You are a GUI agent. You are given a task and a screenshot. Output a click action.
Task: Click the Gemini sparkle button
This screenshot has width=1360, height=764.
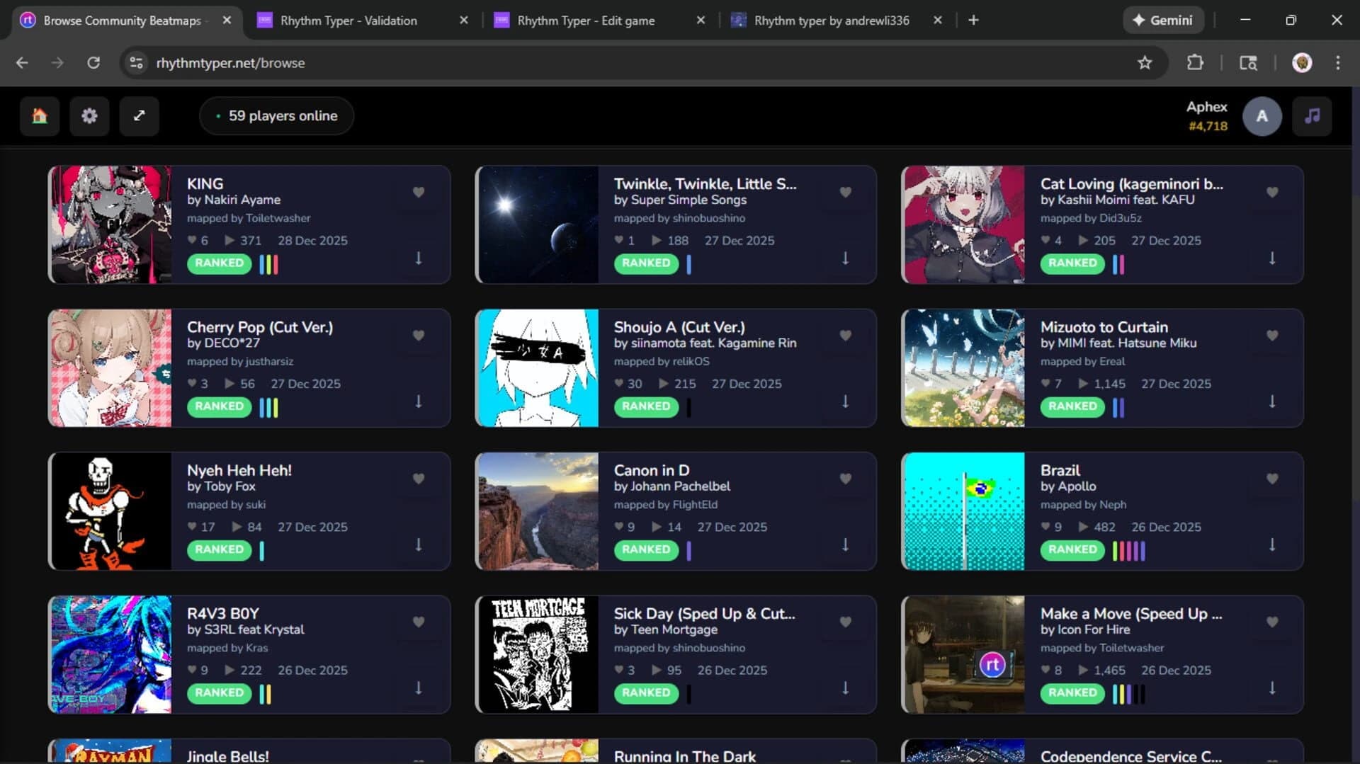point(1163,20)
